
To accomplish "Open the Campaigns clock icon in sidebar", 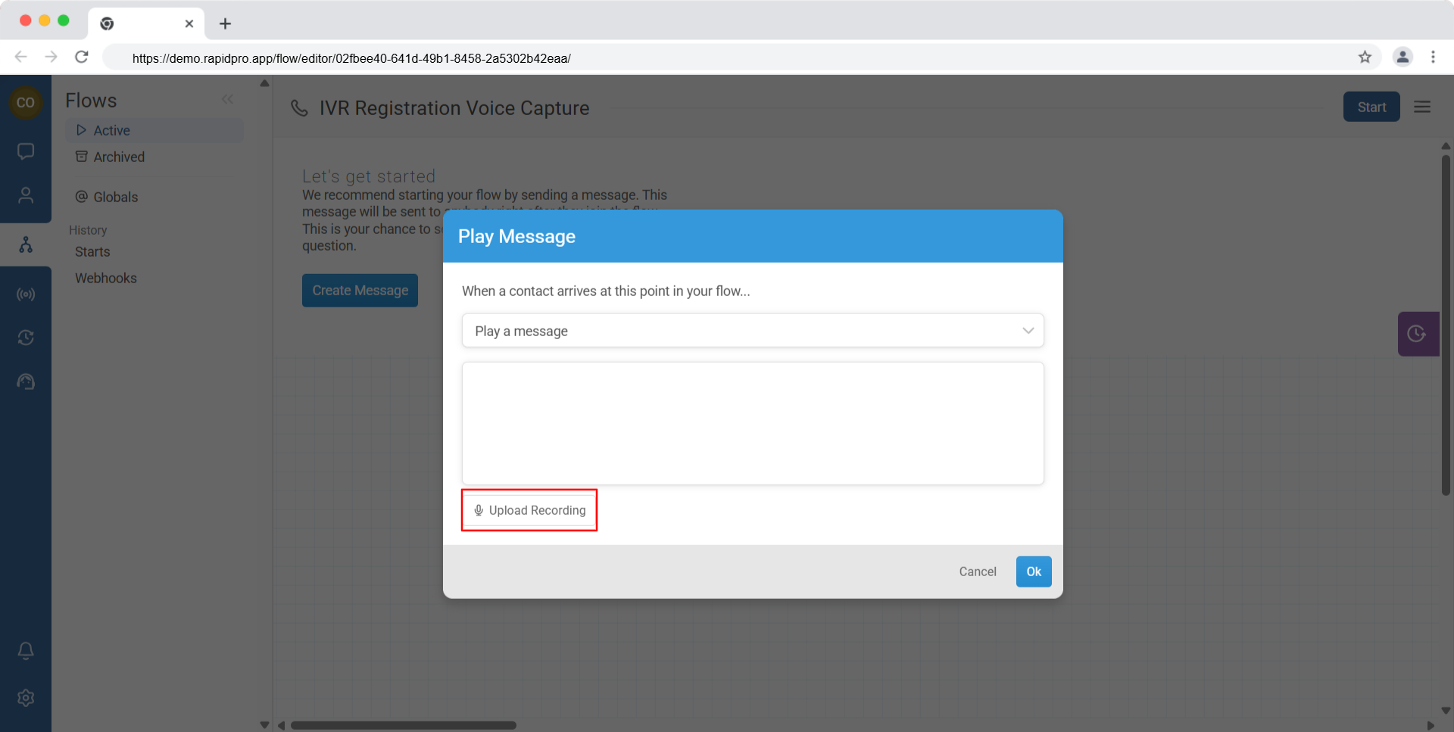I will coord(26,338).
